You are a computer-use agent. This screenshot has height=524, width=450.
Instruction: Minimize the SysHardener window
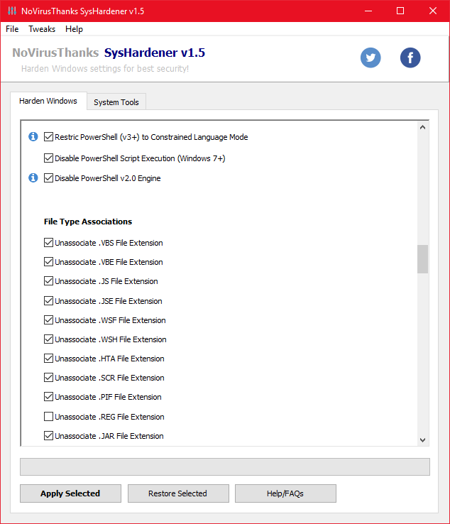368,11
